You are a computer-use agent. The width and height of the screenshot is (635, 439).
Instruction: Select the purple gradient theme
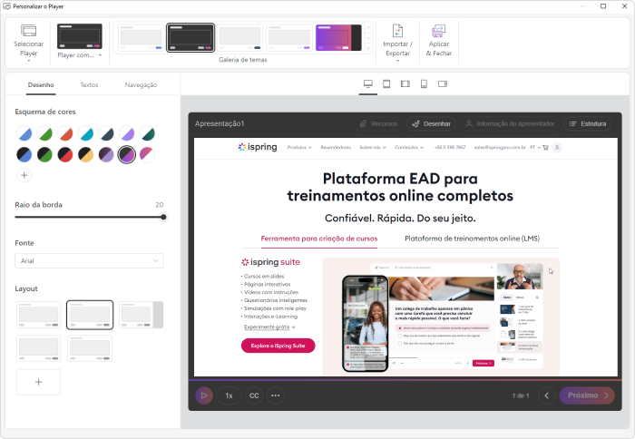338,37
